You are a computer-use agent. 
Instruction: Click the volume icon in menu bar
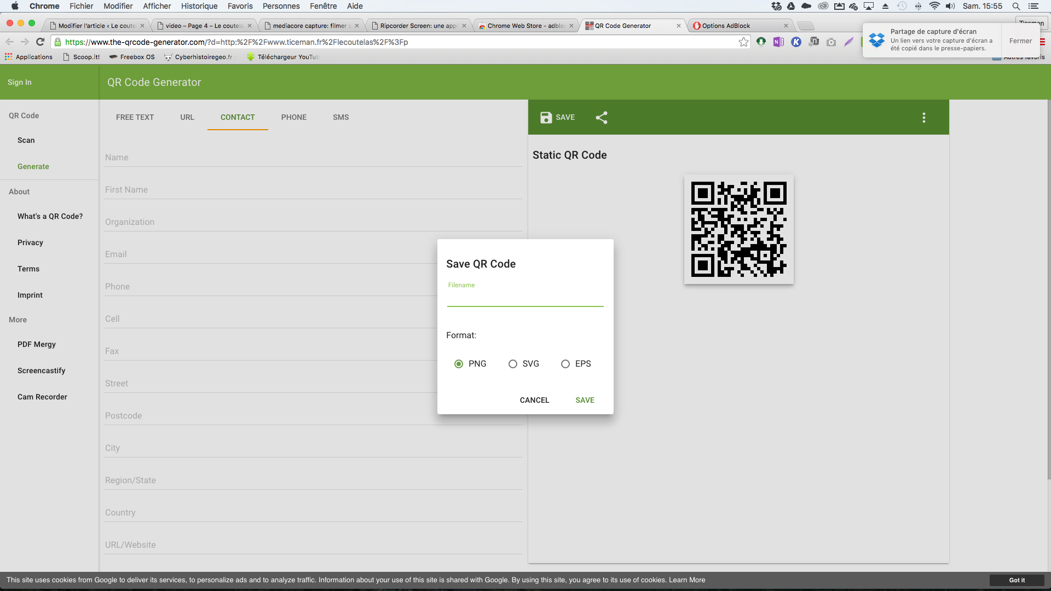(x=950, y=6)
